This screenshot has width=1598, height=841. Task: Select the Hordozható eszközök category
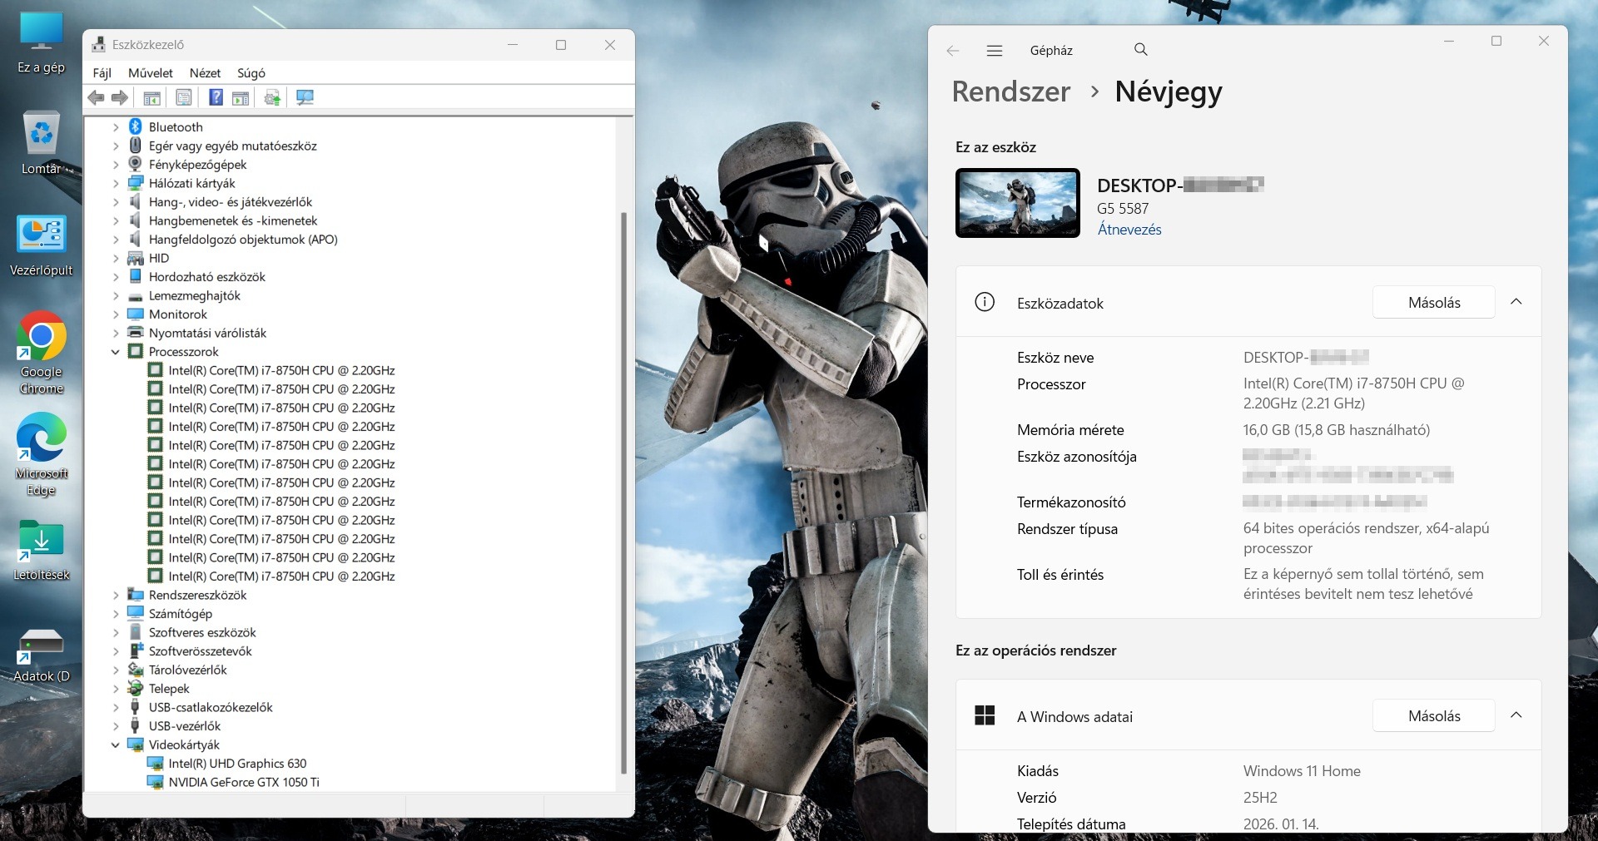tap(207, 277)
